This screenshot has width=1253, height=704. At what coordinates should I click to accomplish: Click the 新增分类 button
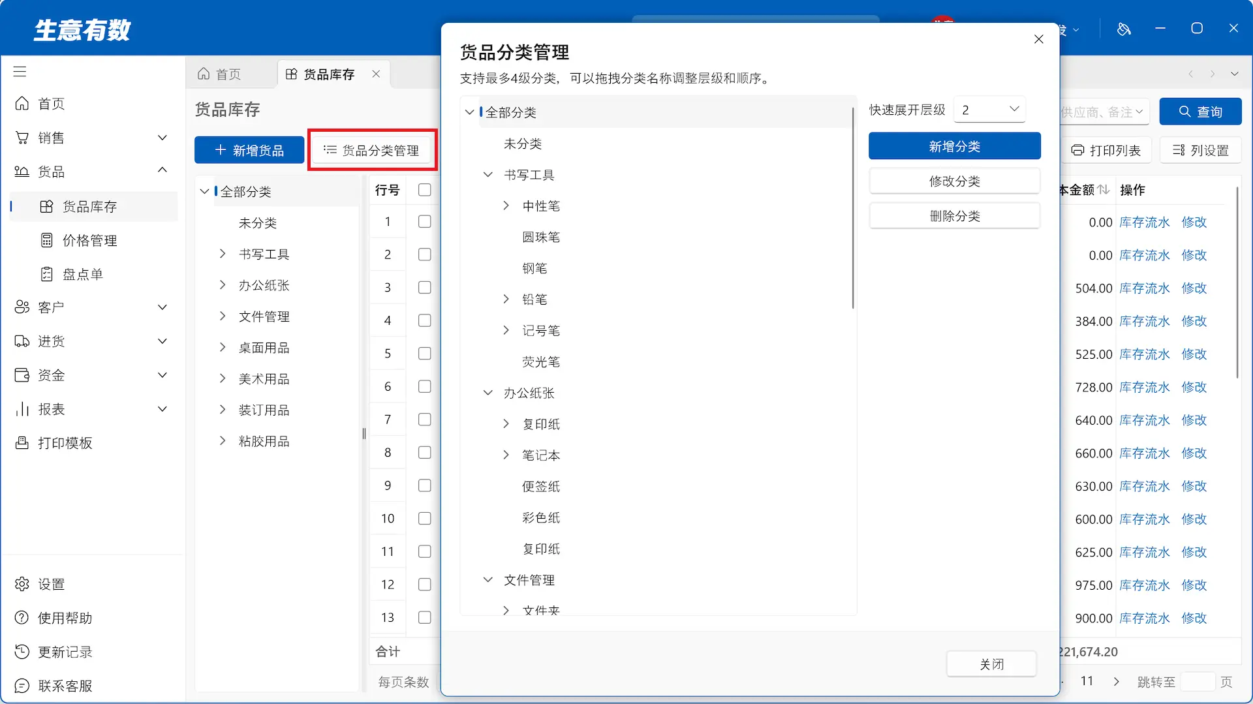point(954,146)
